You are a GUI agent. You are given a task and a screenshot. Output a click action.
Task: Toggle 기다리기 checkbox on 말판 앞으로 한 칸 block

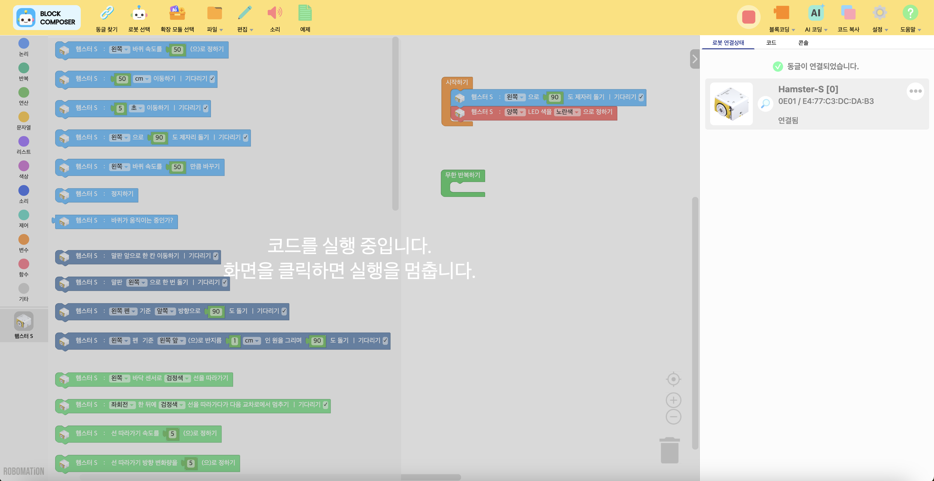pos(216,256)
